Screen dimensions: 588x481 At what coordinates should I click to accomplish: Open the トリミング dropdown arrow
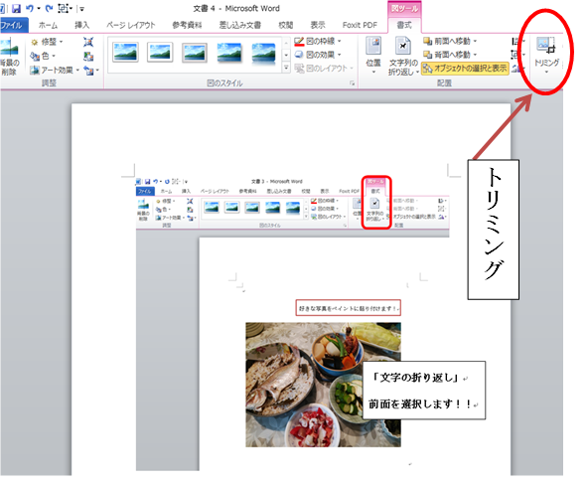point(546,72)
